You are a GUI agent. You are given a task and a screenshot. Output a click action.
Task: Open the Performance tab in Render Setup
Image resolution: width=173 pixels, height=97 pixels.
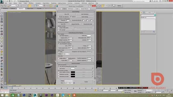(x=71, y=9)
